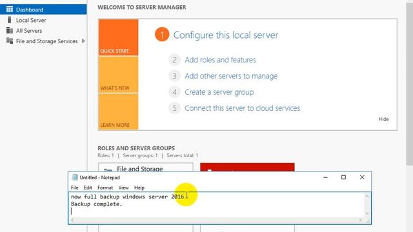This screenshot has width=413, height=232.
Task: Click 'WELCOME TO SERVER MANAGER' heading
Action: (142, 7)
